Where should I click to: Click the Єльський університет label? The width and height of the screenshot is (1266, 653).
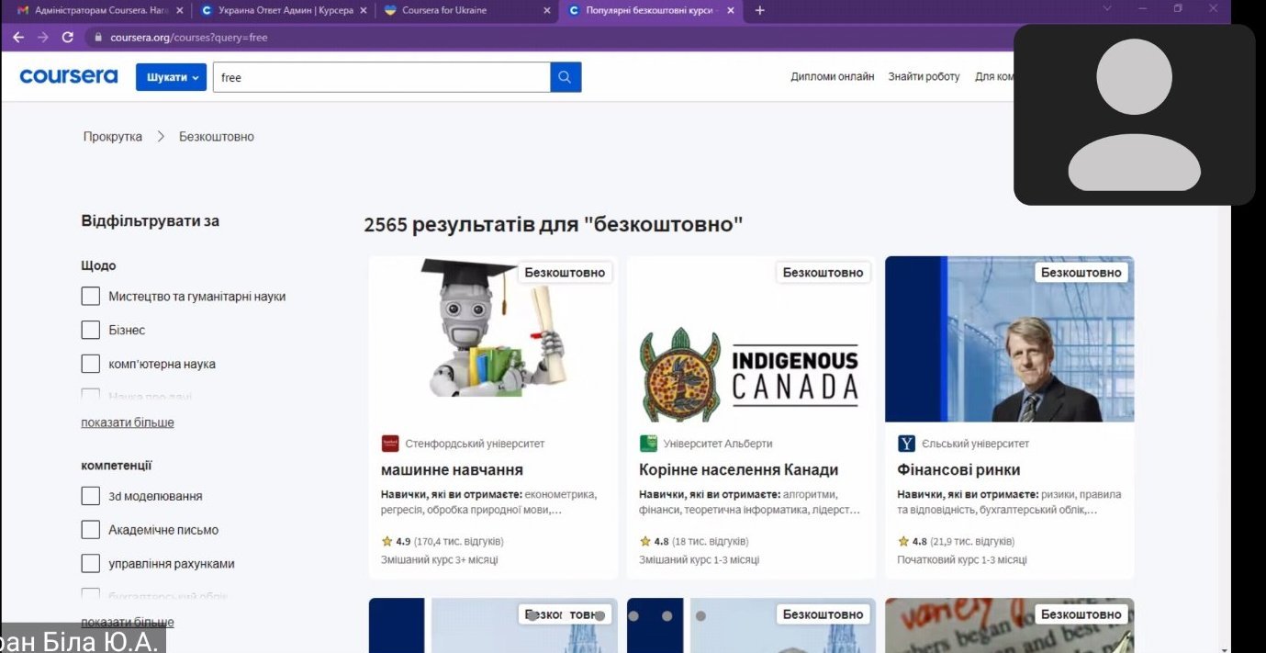[975, 444]
